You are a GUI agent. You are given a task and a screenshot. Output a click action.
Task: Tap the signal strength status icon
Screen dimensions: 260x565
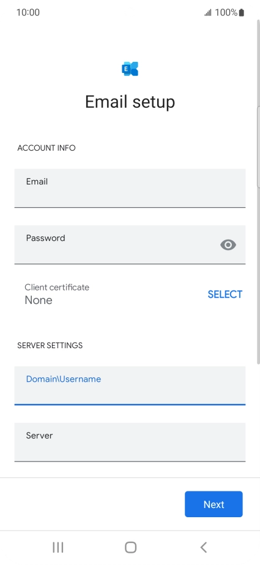(208, 13)
